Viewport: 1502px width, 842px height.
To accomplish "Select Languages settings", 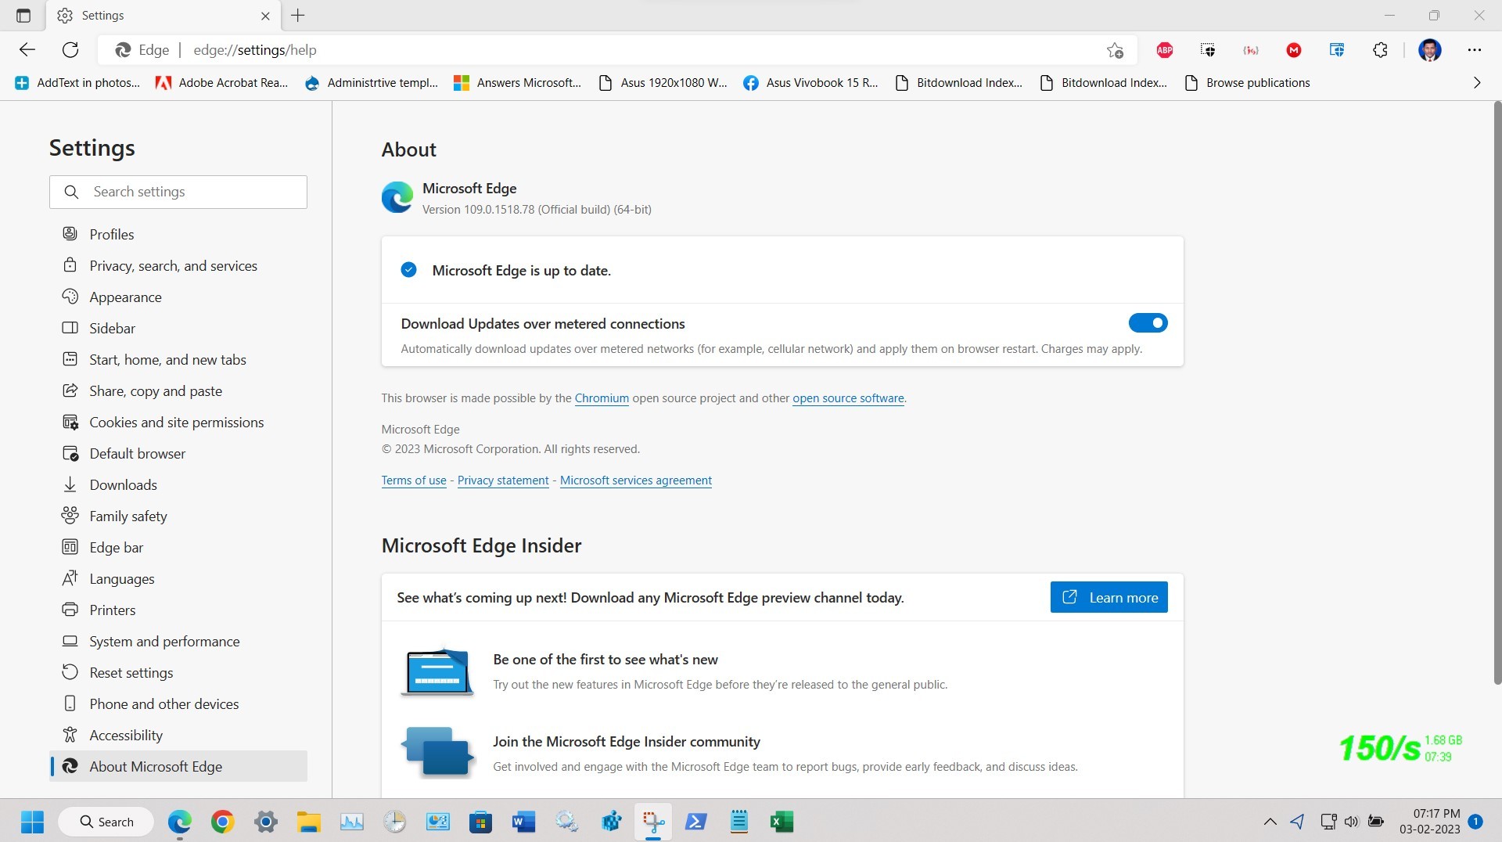I will pyautogui.click(x=178, y=578).
